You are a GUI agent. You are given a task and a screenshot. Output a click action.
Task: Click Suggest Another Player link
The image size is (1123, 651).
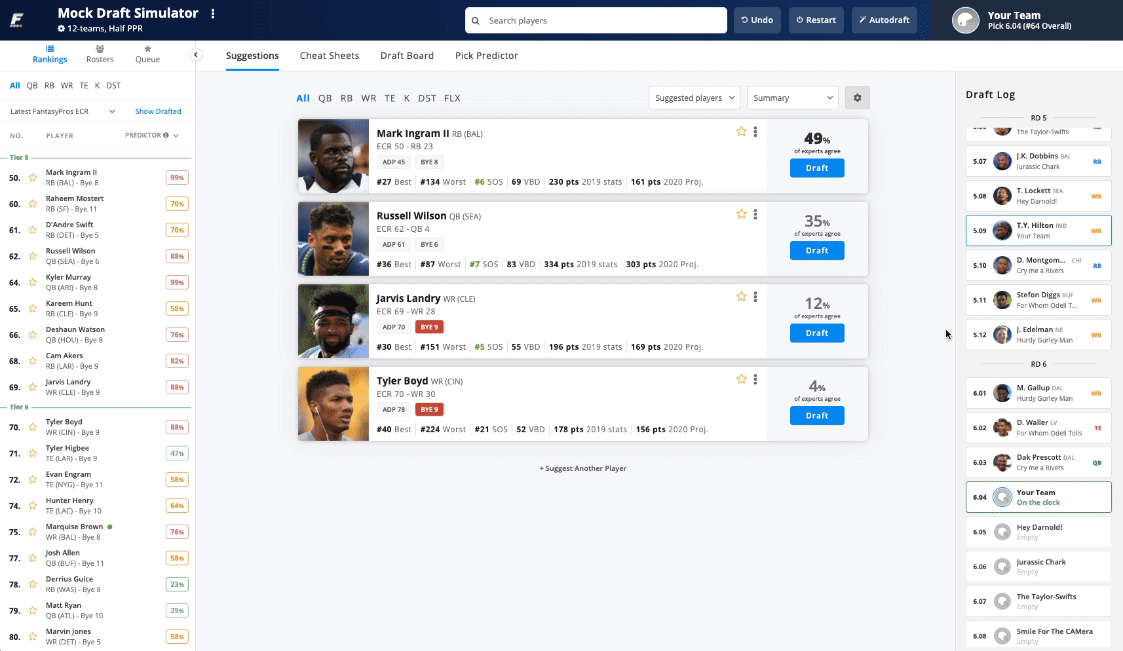[583, 468]
